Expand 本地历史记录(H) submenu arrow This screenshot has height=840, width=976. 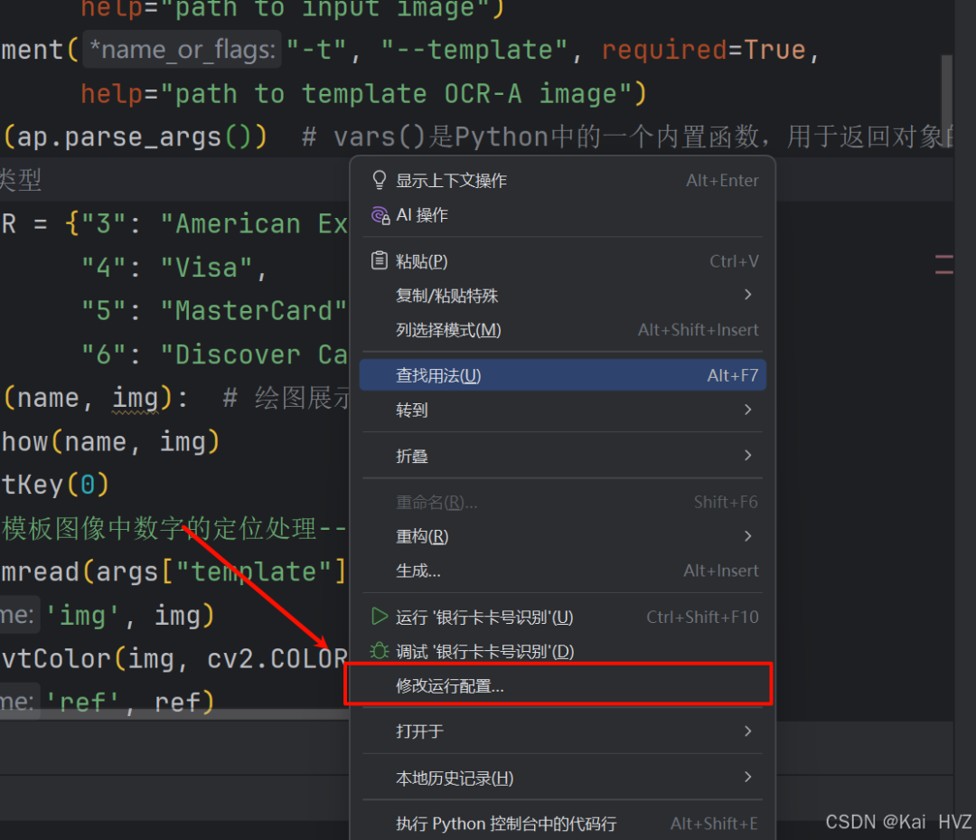747,777
